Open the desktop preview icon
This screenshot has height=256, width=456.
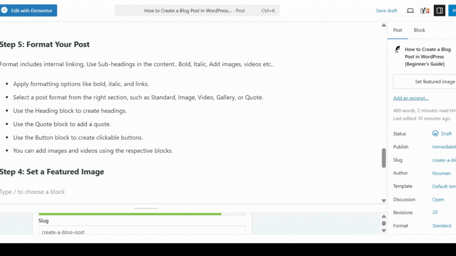410,10
